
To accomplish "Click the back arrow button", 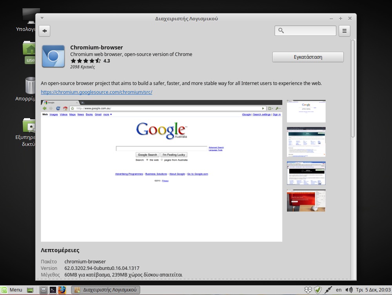I will [x=44, y=31].
